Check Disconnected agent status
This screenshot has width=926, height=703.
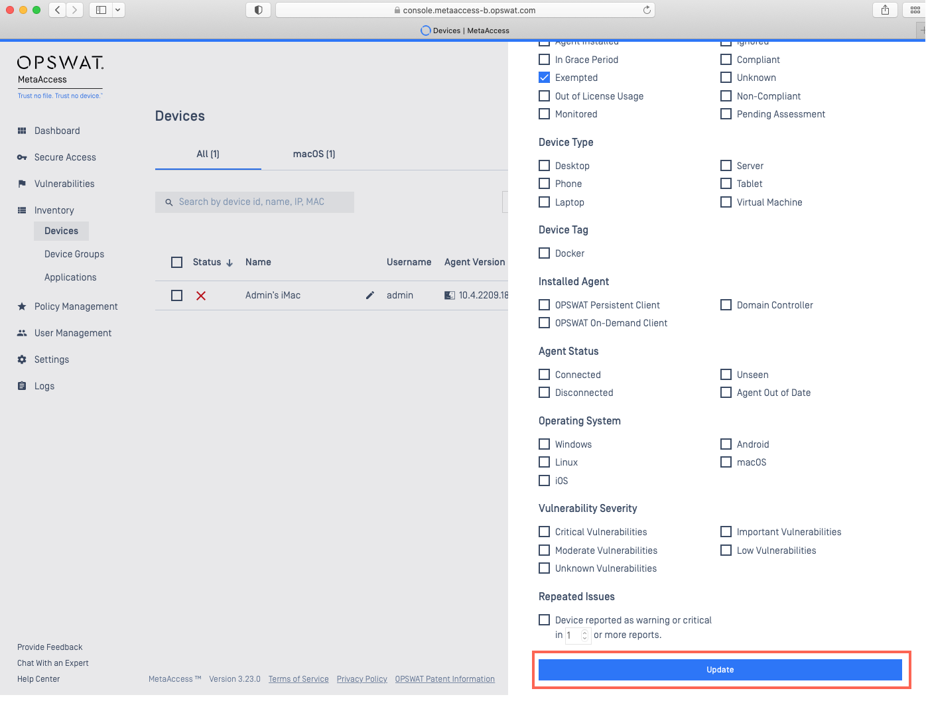pos(544,393)
